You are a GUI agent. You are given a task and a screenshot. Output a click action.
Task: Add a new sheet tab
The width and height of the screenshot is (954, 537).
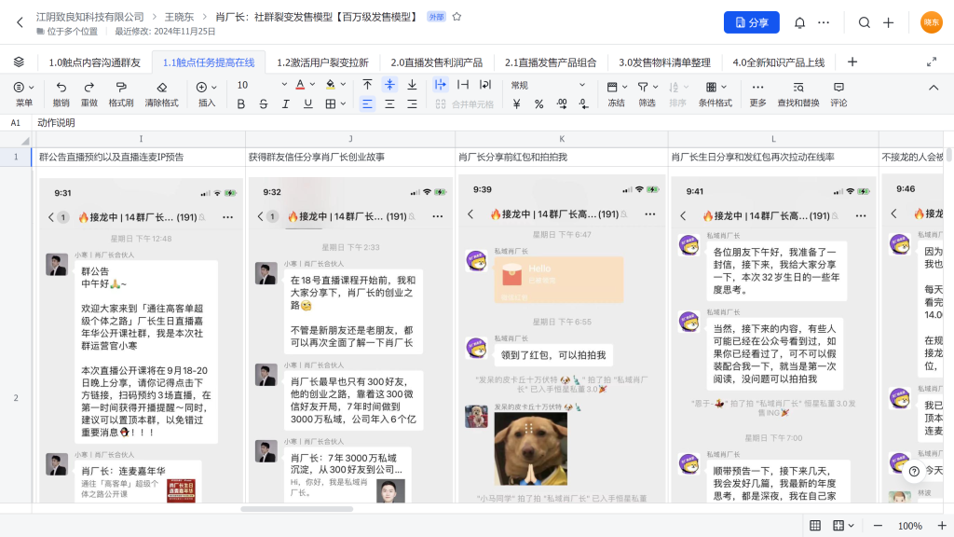pos(852,62)
